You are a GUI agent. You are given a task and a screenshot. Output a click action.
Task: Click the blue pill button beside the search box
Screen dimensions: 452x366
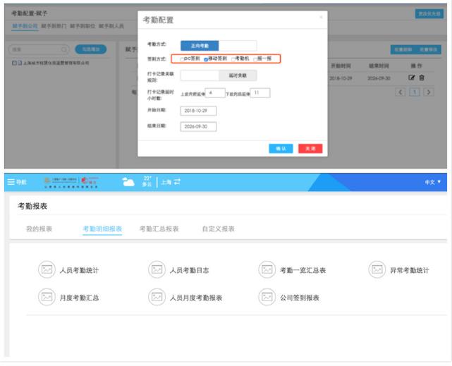91,49
